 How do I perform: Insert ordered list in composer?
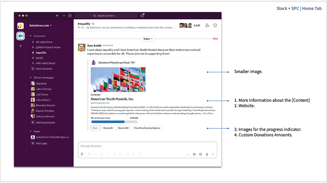click(x=121, y=154)
